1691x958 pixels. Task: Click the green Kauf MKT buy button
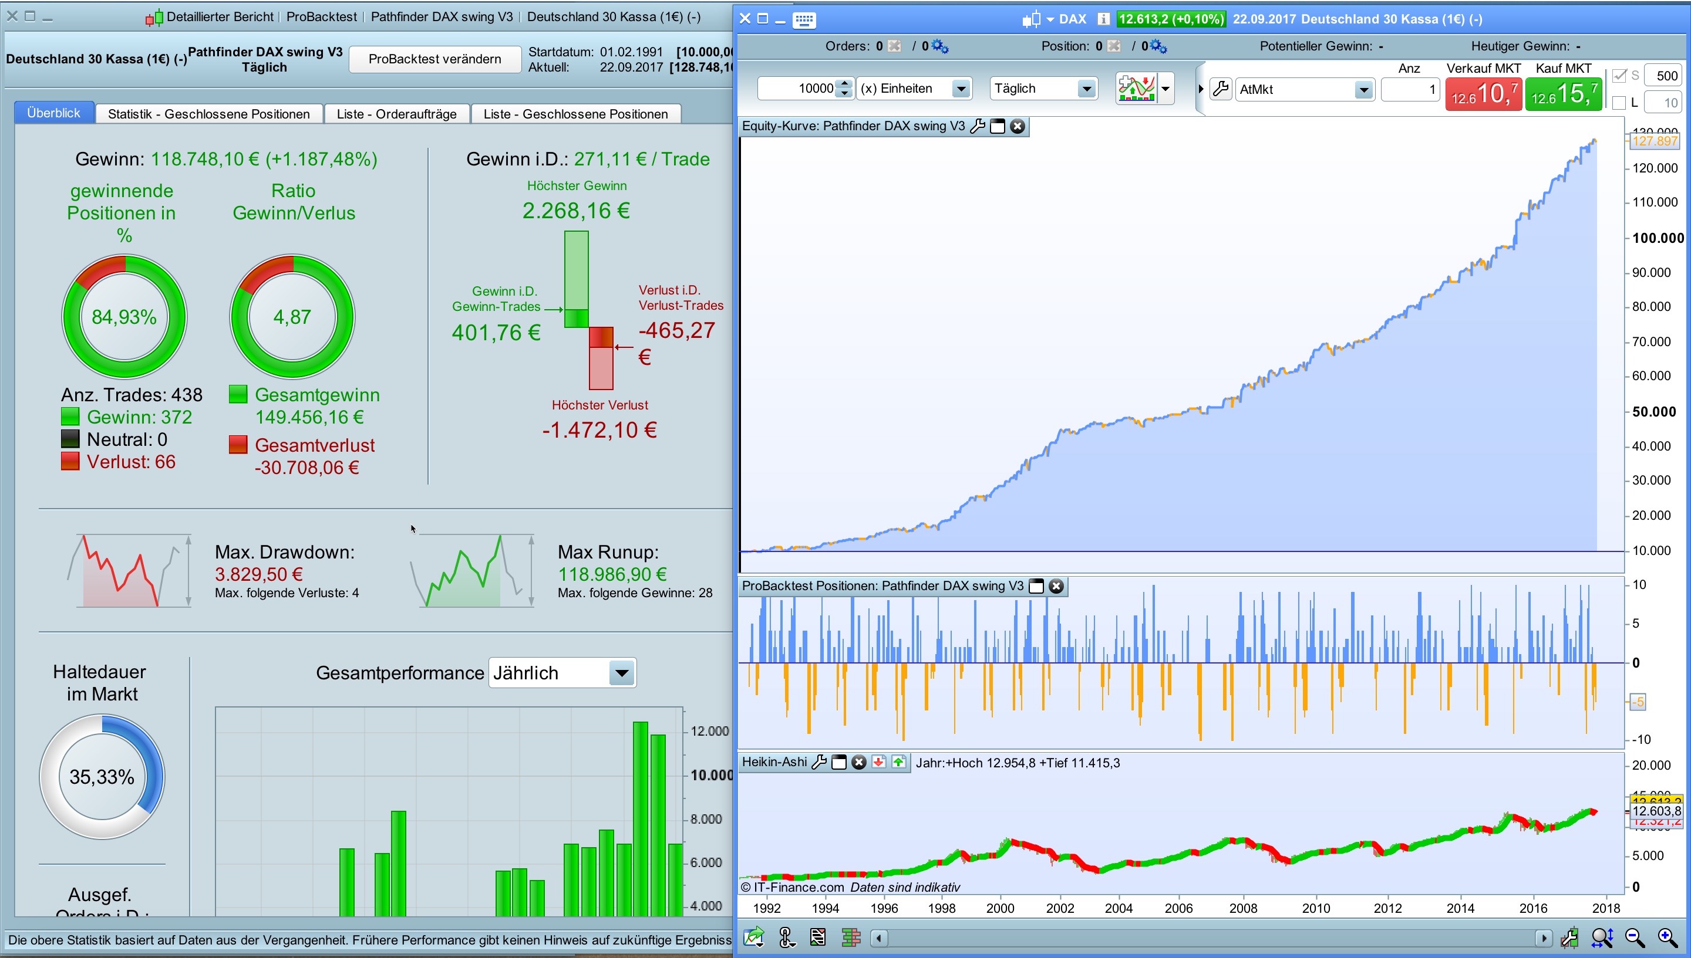pyautogui.click(x=1564, y=93)
